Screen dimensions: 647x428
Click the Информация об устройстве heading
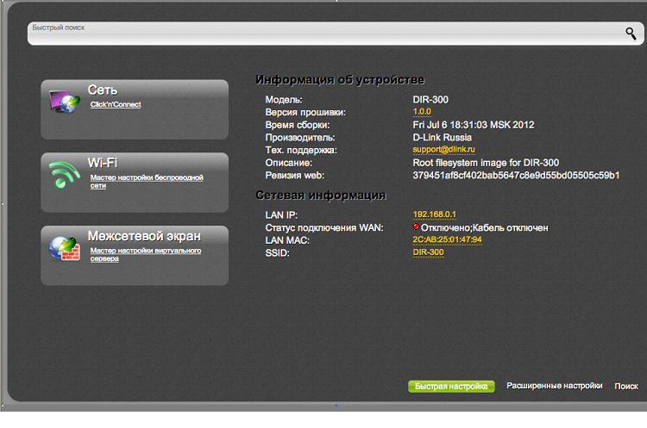pyautogui.click(x=340, y=80)
